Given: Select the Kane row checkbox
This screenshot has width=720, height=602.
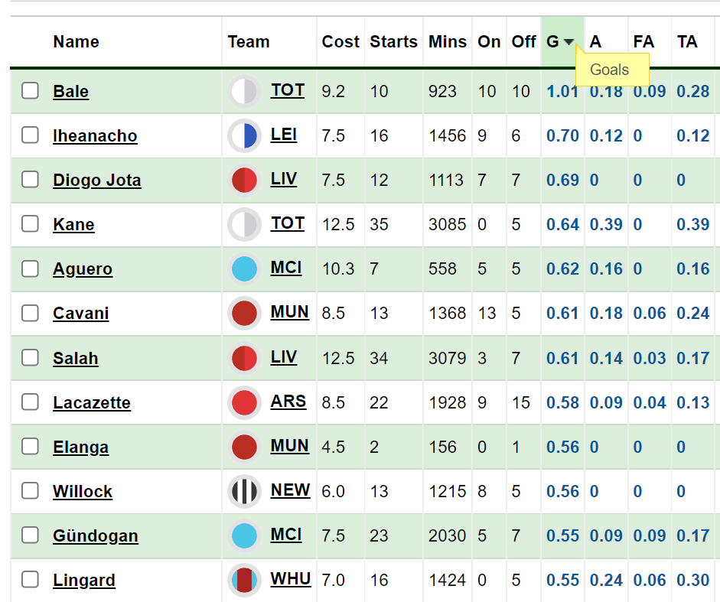Looking at the screenshot, I should (31, 224).
